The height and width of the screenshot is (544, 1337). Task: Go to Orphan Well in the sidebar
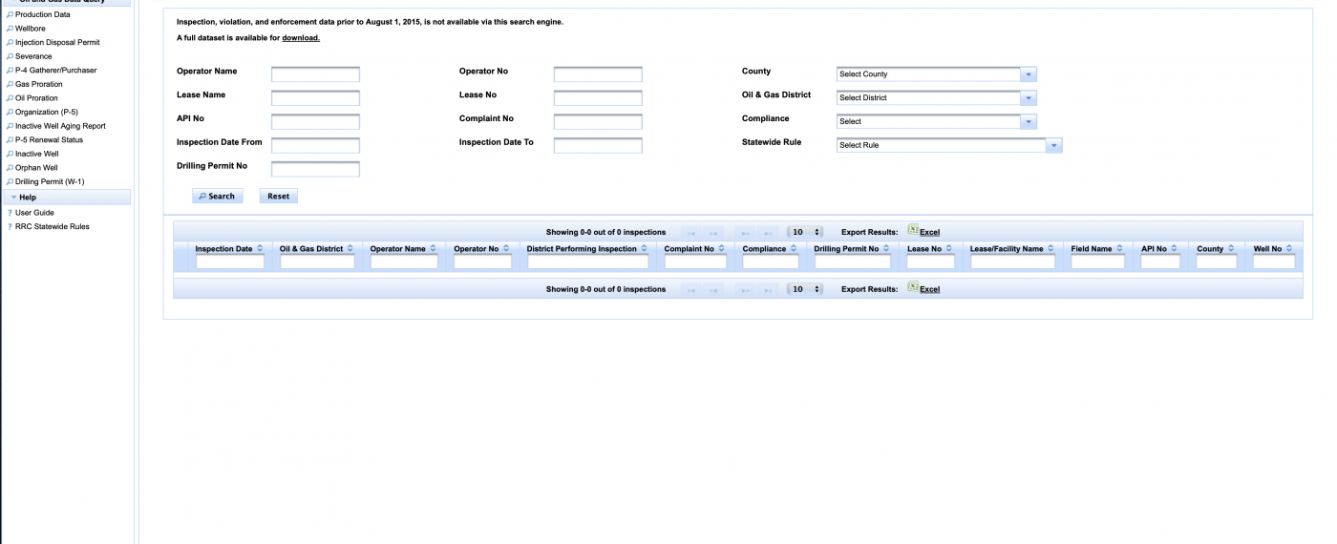coord(36,168)
